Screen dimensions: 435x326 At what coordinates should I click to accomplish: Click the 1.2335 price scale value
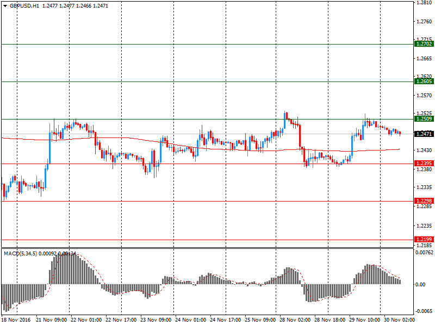tap(425, 187)
